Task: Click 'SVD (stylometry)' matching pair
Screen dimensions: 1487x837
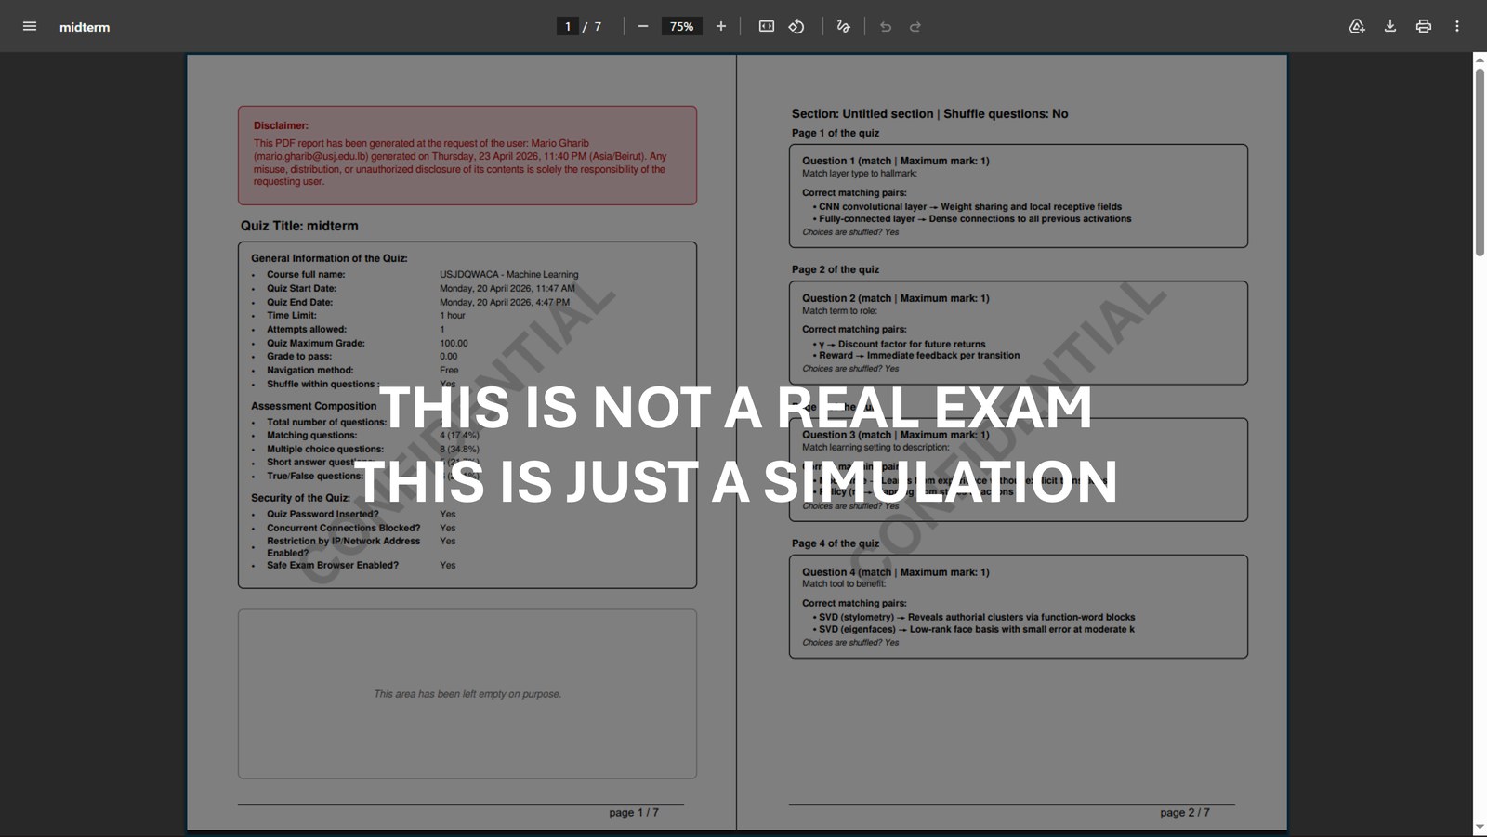Action: pos(977,618)
